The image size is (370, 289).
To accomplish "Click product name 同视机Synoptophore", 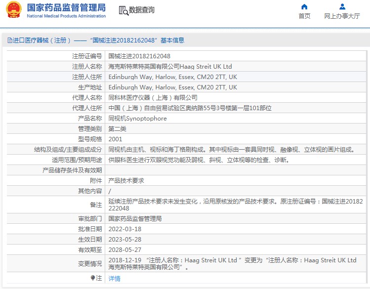I will [x=137, y=119].
